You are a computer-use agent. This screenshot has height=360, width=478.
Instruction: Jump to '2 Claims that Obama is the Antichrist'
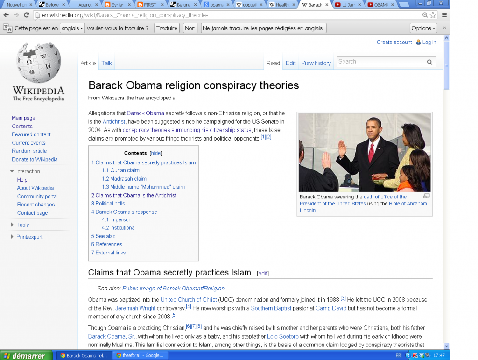(134, 195)
